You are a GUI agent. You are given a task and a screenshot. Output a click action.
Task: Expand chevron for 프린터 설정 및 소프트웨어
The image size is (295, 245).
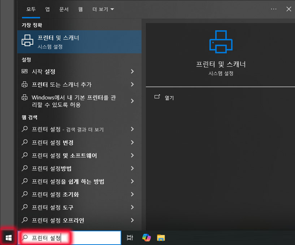point(132,155)
